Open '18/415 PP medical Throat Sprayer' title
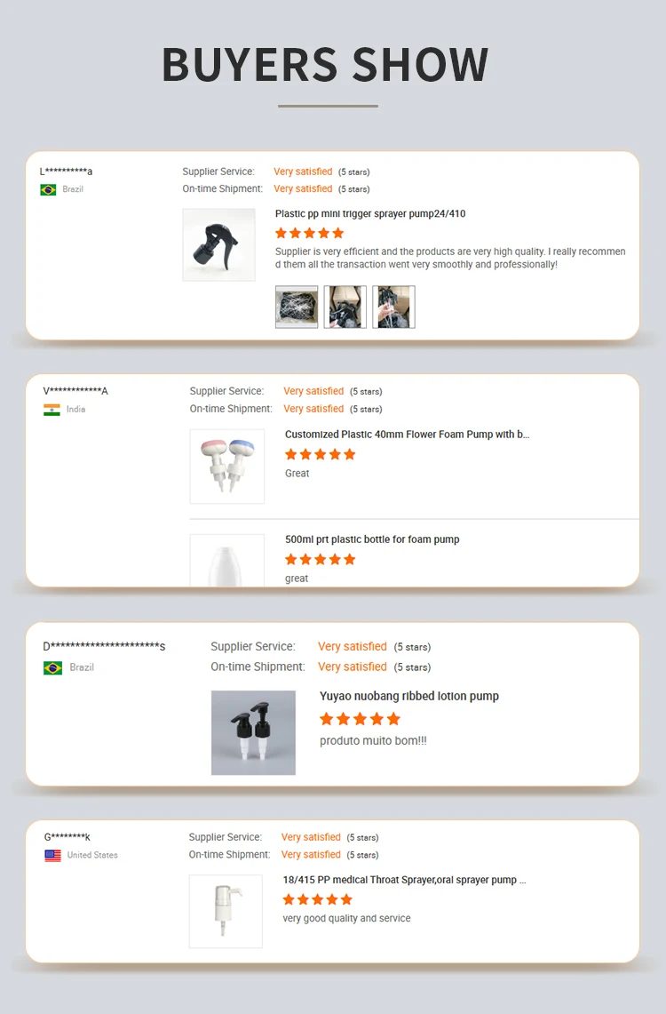666x1014 pixels. (x=404, y=880)
